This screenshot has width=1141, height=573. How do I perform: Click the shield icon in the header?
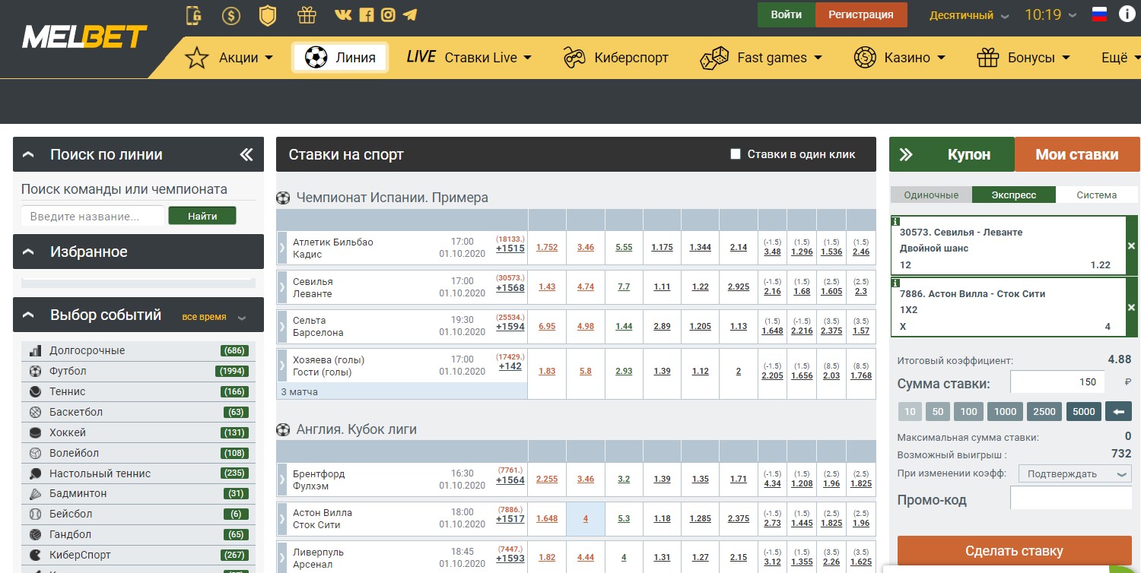(x=268, y=15)
